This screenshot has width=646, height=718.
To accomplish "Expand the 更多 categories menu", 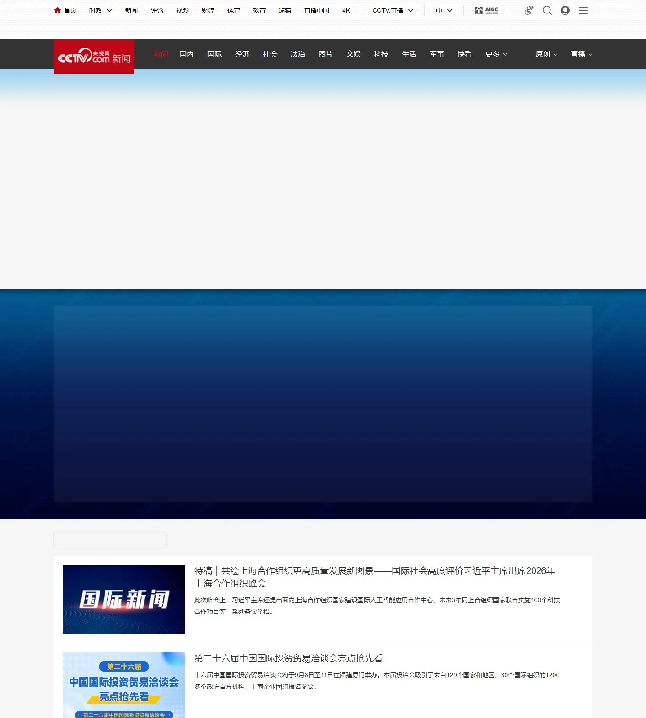I will pyautogui.click(x=496, y=54).
